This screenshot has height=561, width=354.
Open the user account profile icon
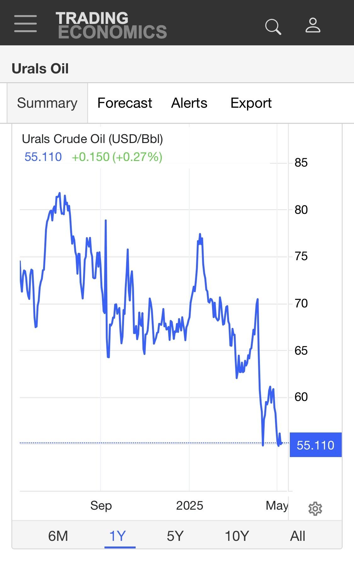(313, 25)
